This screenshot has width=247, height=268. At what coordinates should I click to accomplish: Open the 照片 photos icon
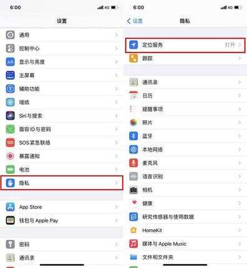click(133, 123)
